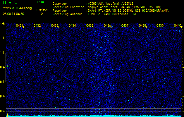The width and height of the screenshot is (184, 117).
Task: Click the Receiving Antenna label
Action: 68,14
